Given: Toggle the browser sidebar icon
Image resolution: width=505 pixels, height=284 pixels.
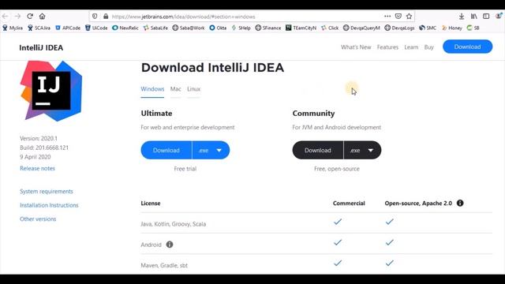Looking at the screenshot, I should (486, 16).
